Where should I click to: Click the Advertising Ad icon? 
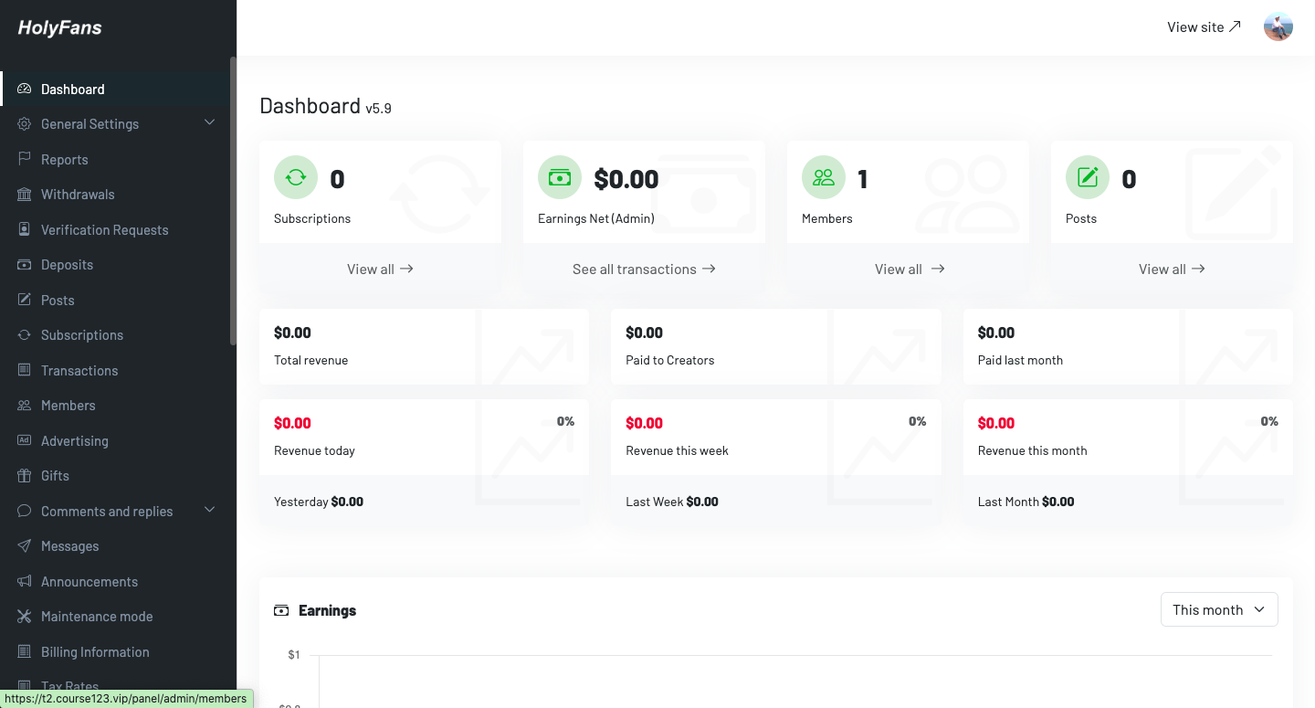(x=25, y=440)
